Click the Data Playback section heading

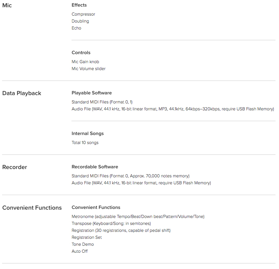[x=22, y=93]
